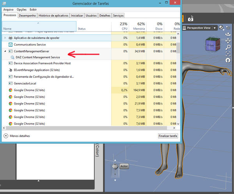234x194 pixels.
Task: Switch to Histórico de aplicativos tab
Action: tap(53, 16)
